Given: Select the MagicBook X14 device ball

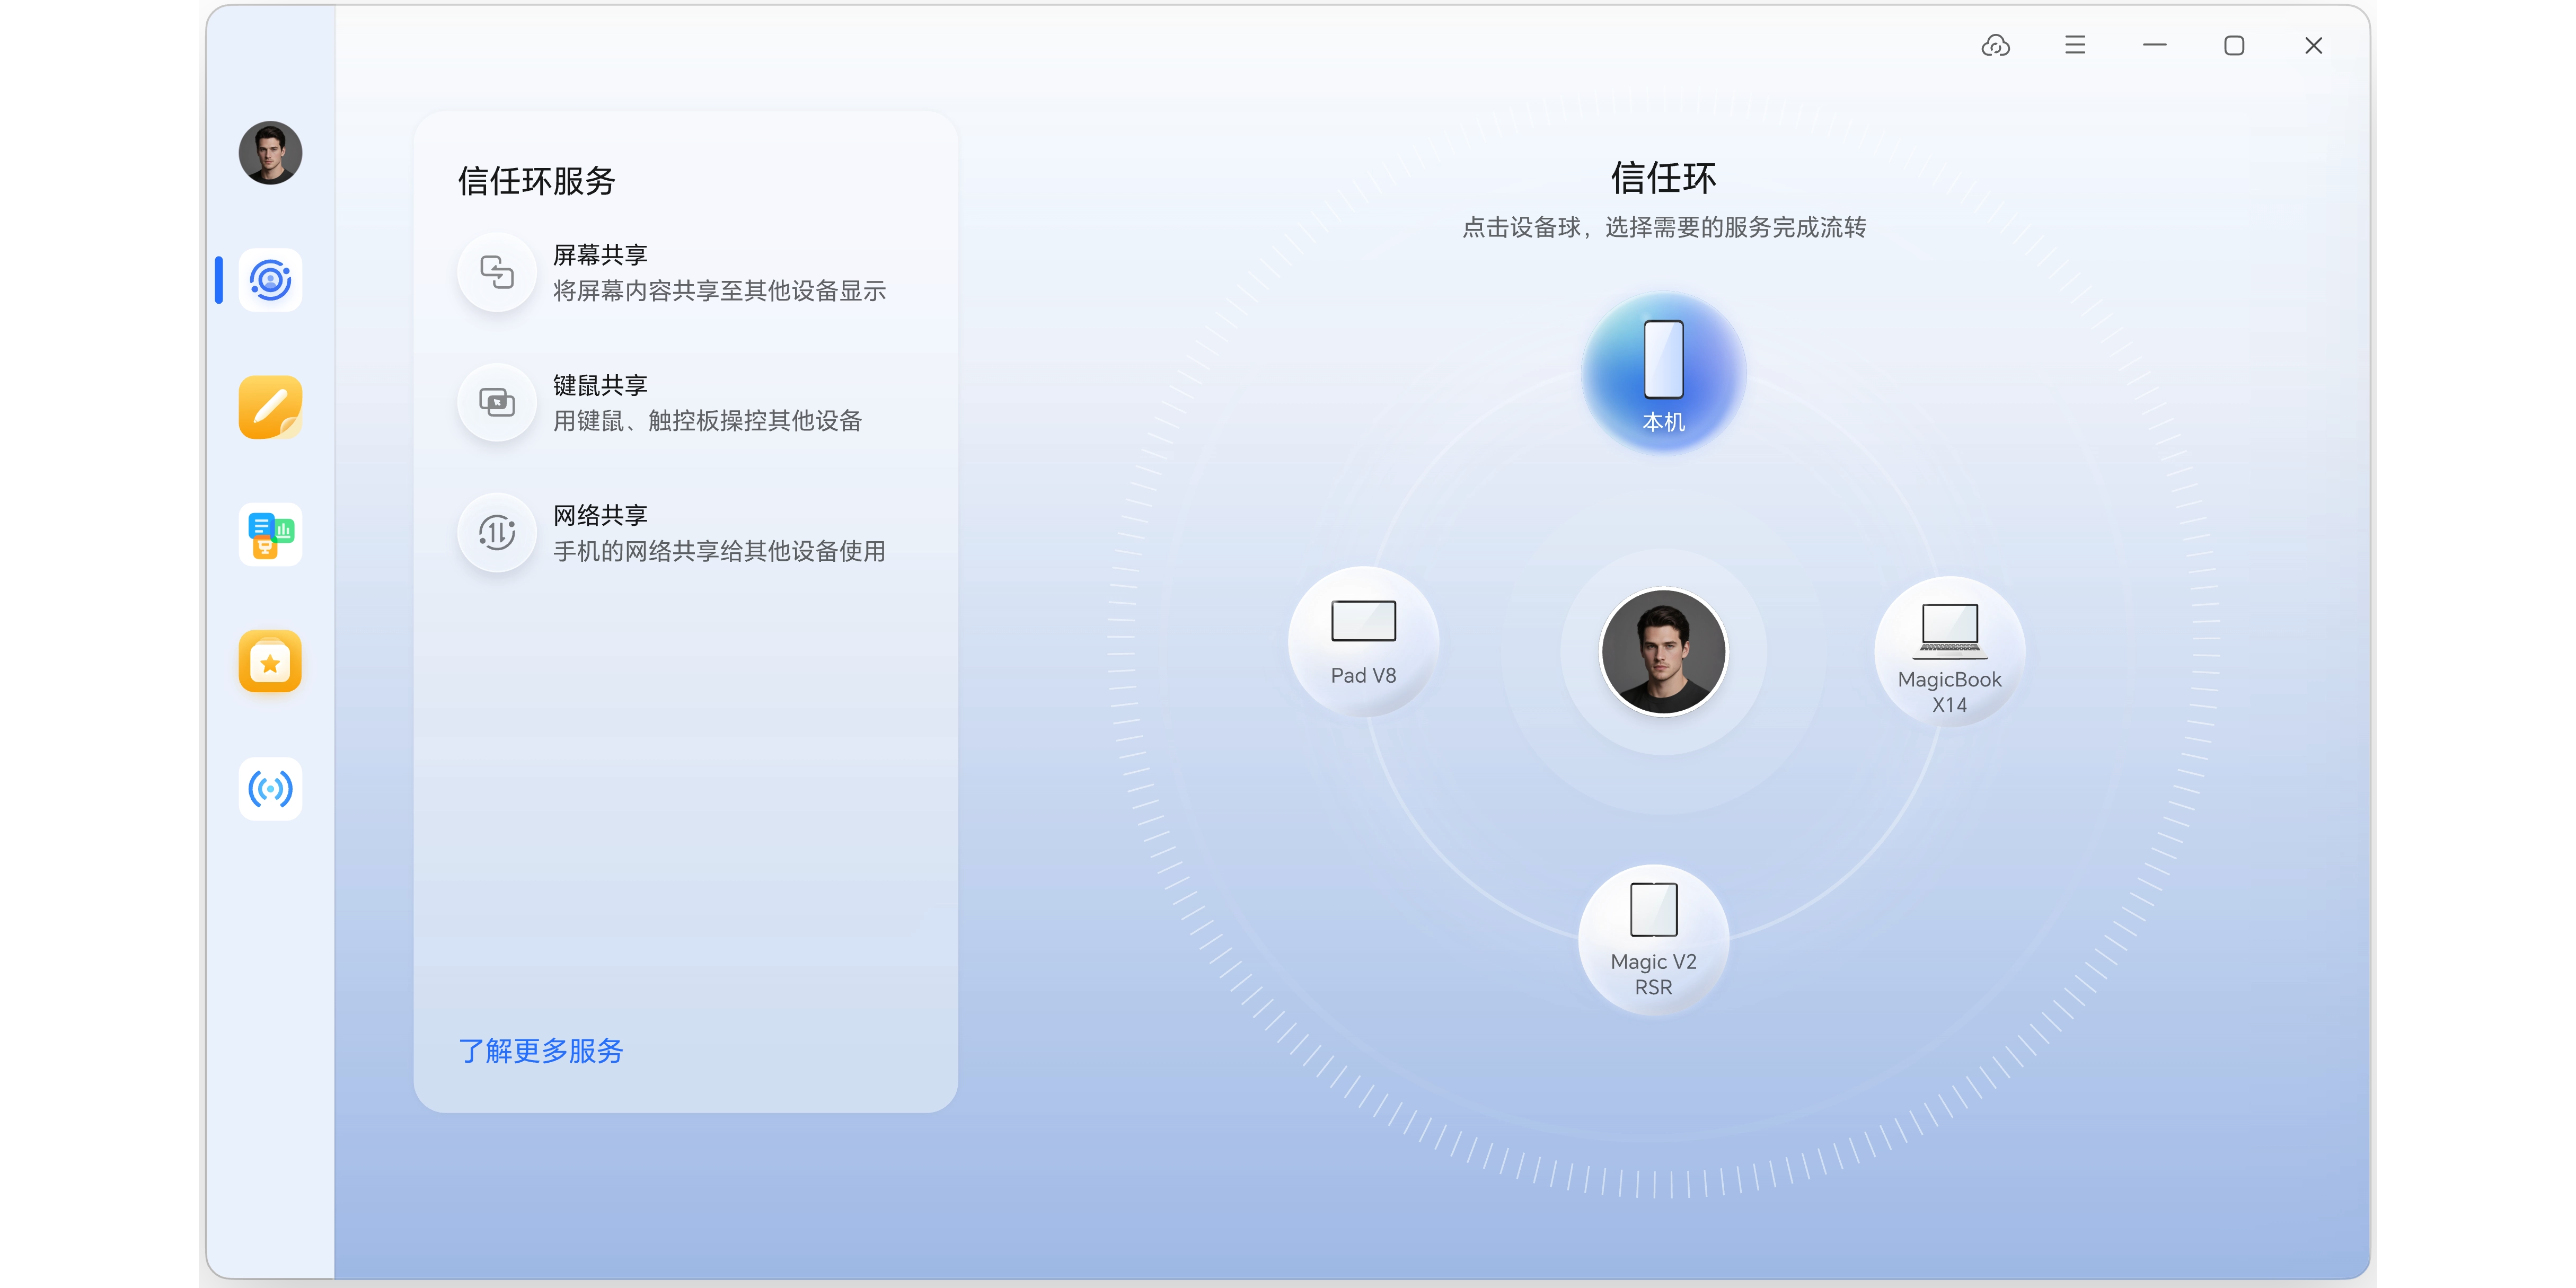Looking at the screenshot, I should coord(1949,652).
